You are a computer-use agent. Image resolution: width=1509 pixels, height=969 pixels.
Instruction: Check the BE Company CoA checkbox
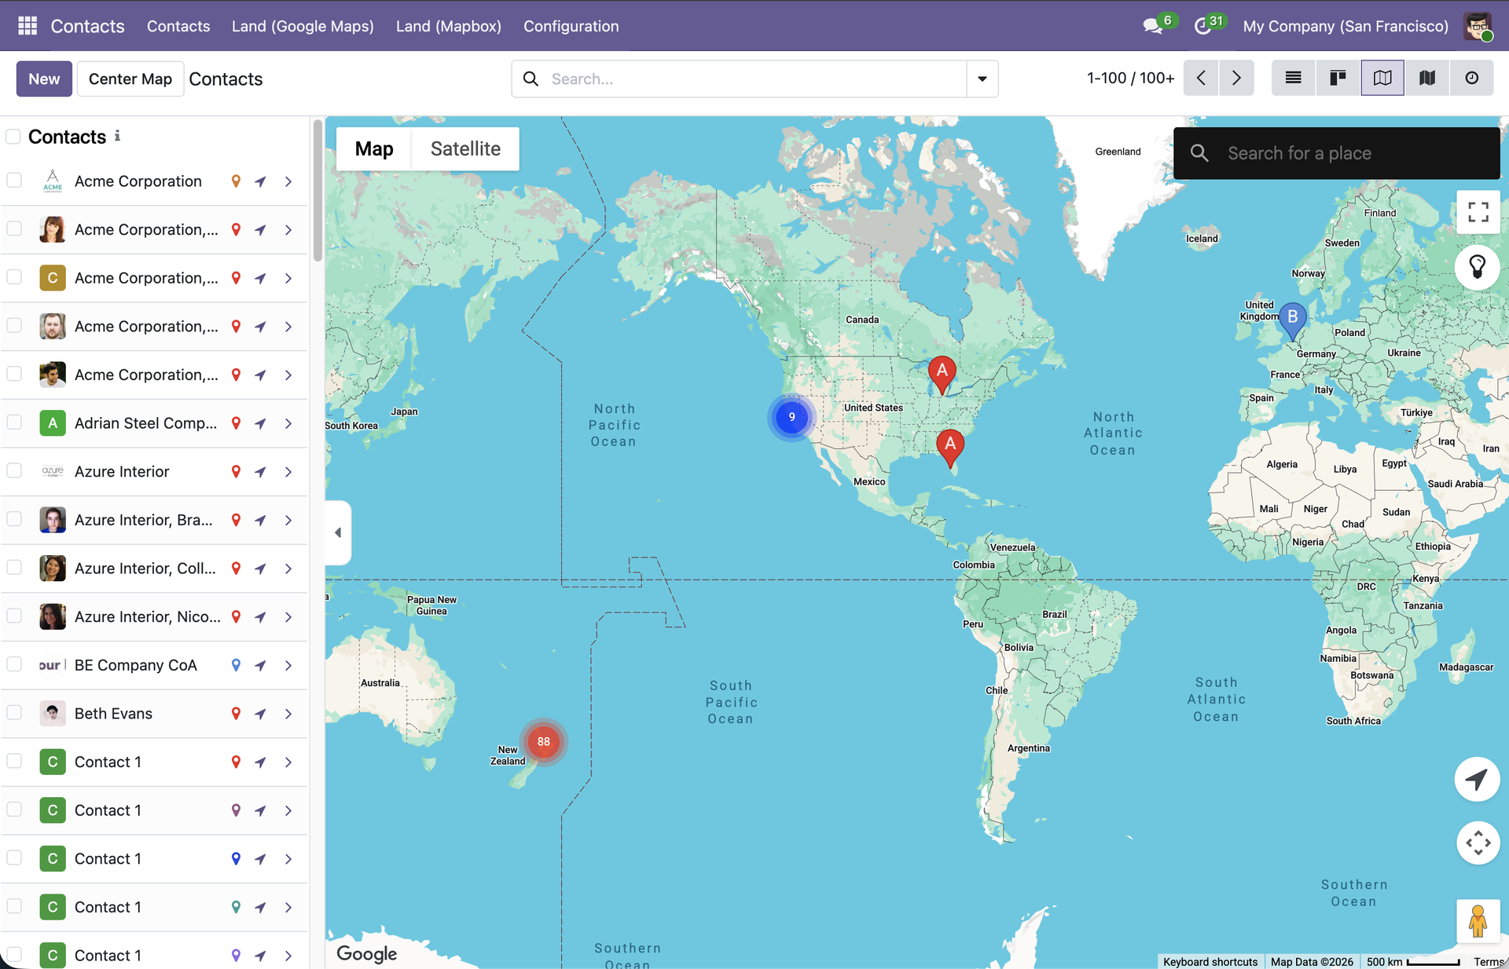14,664
